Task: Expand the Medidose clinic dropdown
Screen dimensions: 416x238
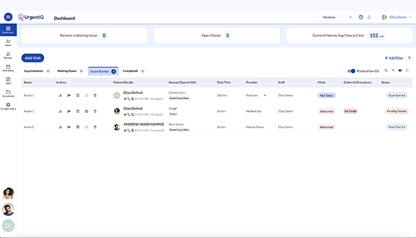Action: pyautogui.click(x=336, y=17)
